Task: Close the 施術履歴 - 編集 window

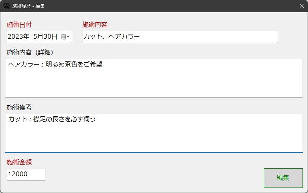Action: (x=301, y=6)
